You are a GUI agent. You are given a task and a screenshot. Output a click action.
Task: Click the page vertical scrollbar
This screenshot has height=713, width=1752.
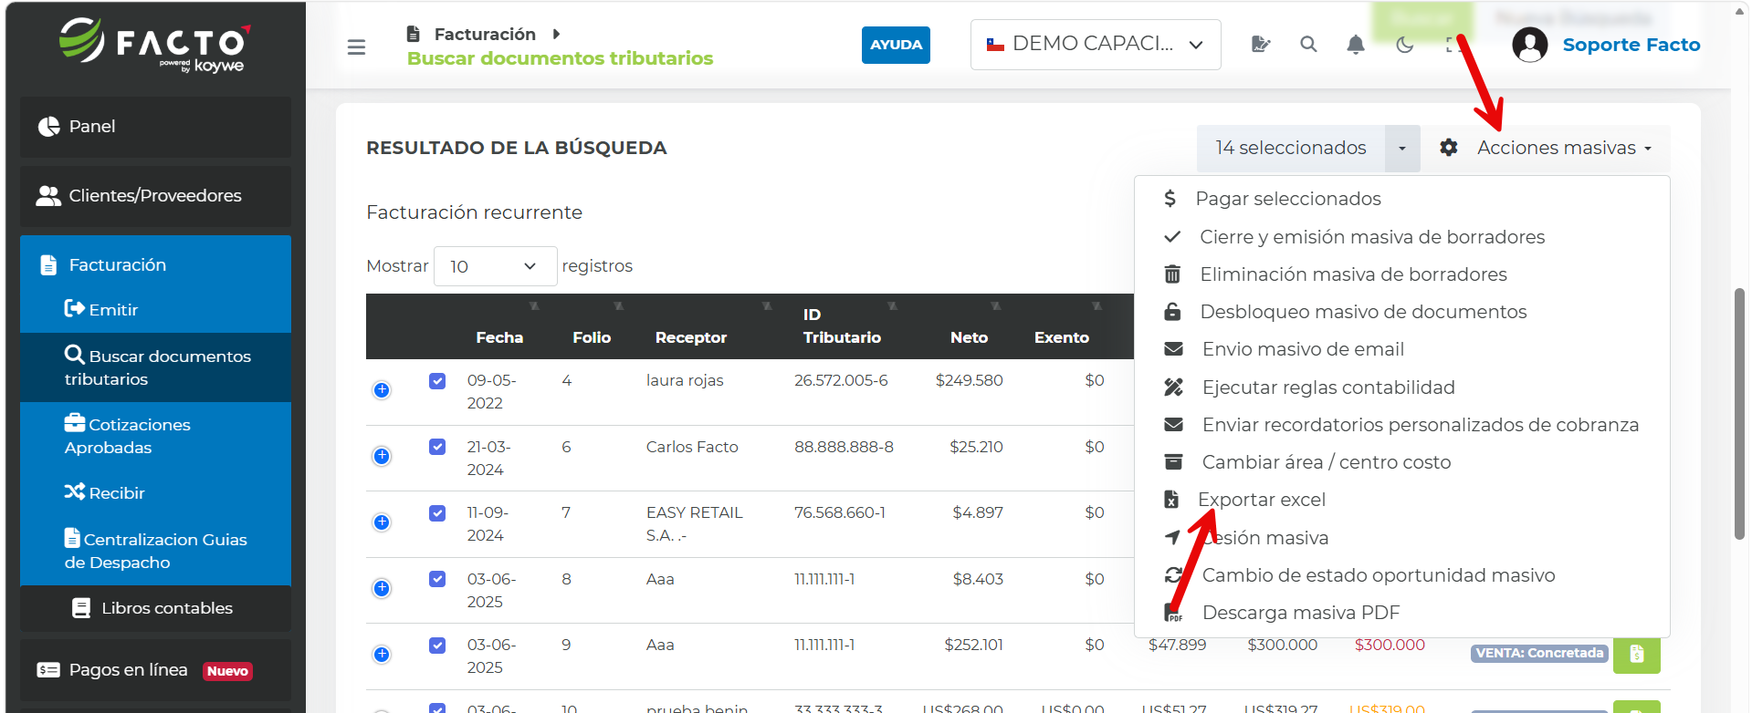pos(1739,414)
